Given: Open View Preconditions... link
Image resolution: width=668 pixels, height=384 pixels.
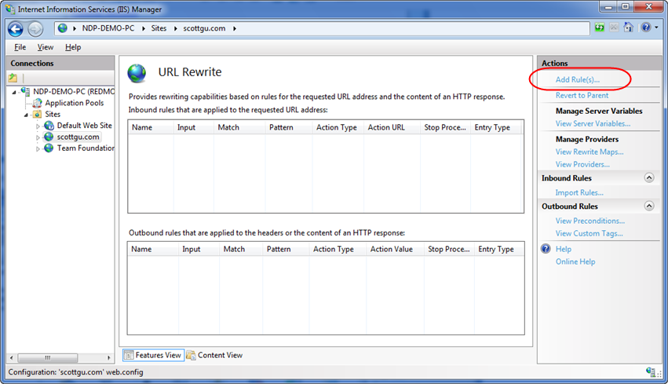Looking at the screenshot, I should click(x=590, y=221).
